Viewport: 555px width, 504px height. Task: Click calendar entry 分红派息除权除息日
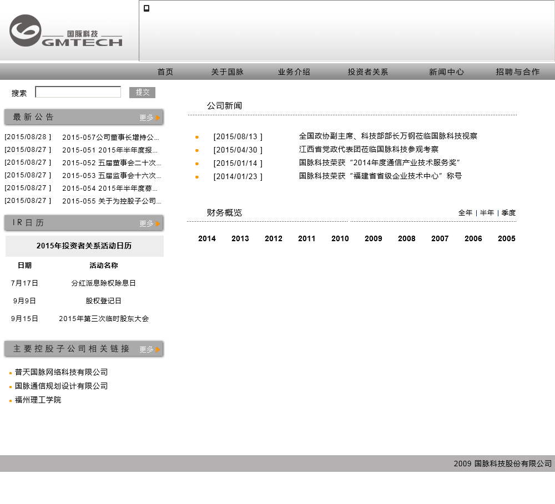point(103,283)
